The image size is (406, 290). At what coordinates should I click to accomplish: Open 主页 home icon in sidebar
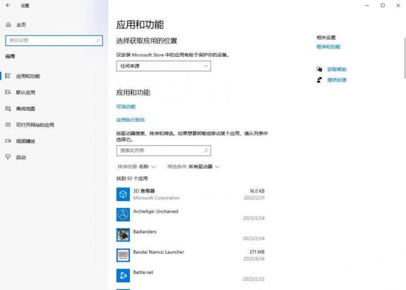8,24
